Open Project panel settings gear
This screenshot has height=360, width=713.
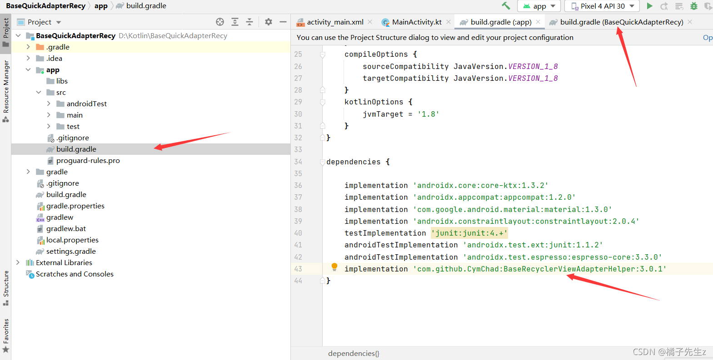pyautogui.click(x=269, y=22)
